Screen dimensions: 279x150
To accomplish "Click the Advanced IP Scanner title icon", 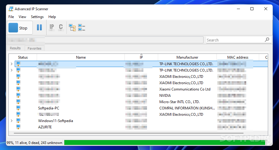I will (x=11, y=9).
